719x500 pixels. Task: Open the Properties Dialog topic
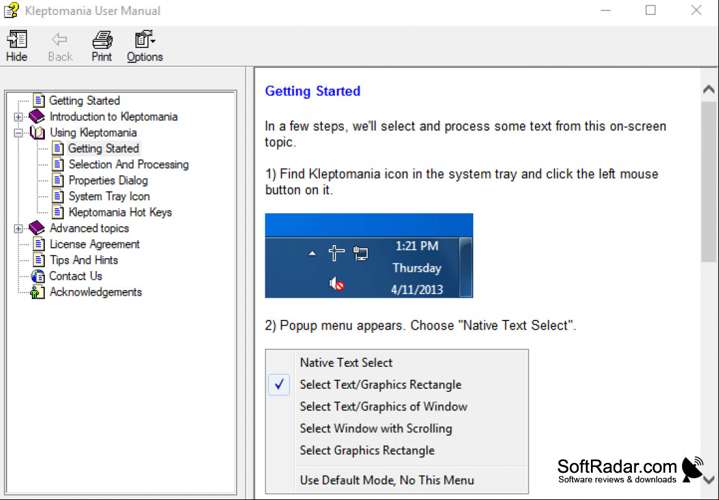pyautogui.click(x=108, y=180)
